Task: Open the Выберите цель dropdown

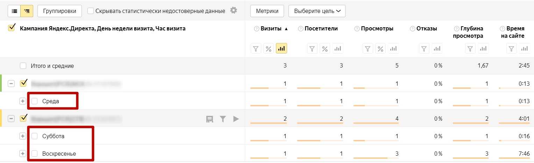Action: 317,11
